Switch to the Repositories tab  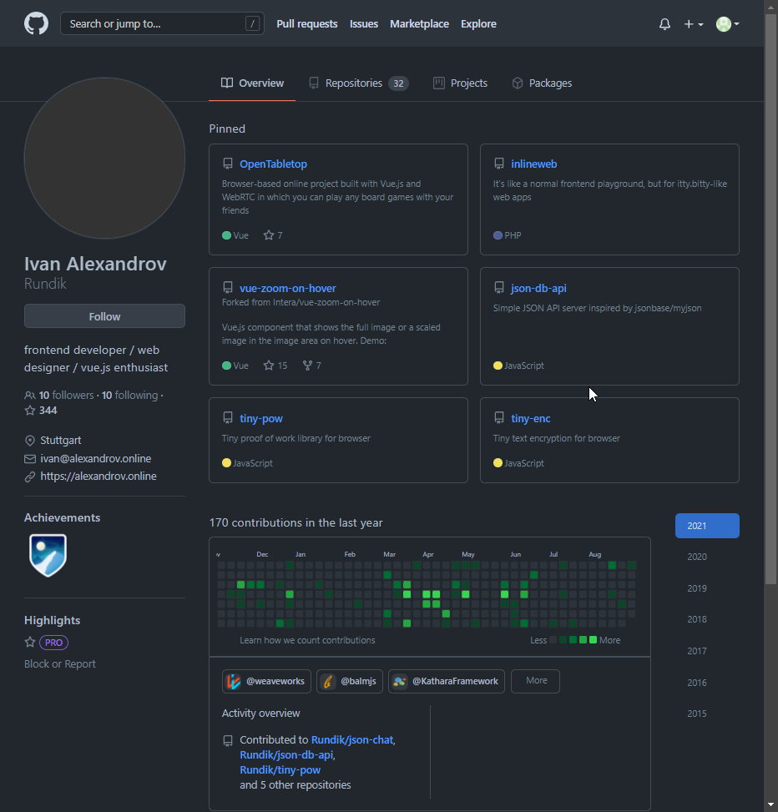(x=358, y=83)
